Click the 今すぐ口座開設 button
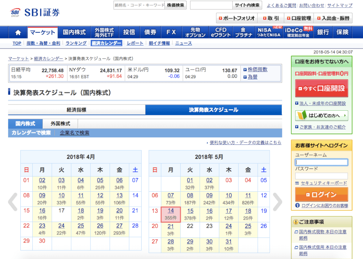The width and height of the screenshot is (363, 259). coord(322,88)
